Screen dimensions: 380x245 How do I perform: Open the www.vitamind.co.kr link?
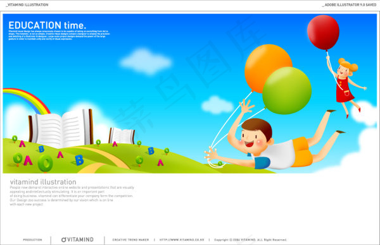click(182, 240)
